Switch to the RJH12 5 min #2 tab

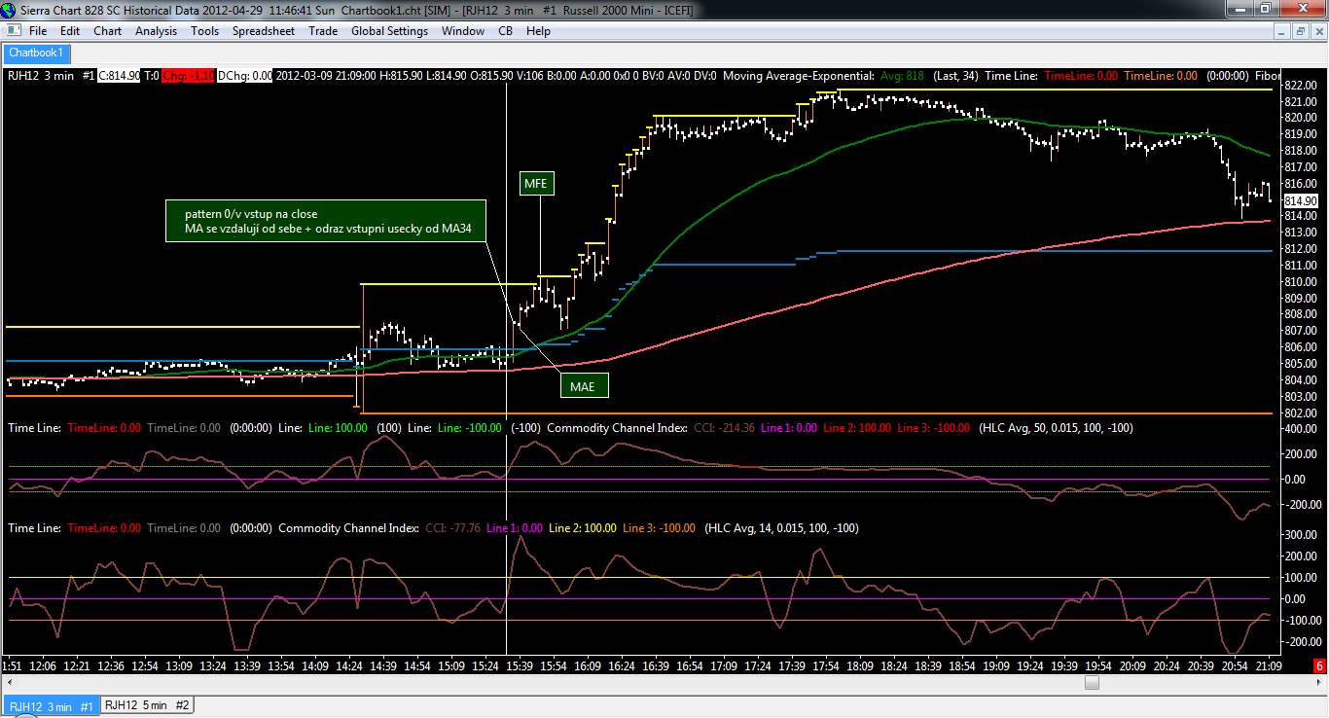tap(148, 705)
